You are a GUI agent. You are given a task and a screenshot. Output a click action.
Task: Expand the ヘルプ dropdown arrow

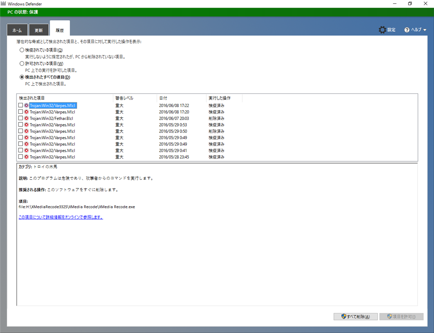coord(425,30)
